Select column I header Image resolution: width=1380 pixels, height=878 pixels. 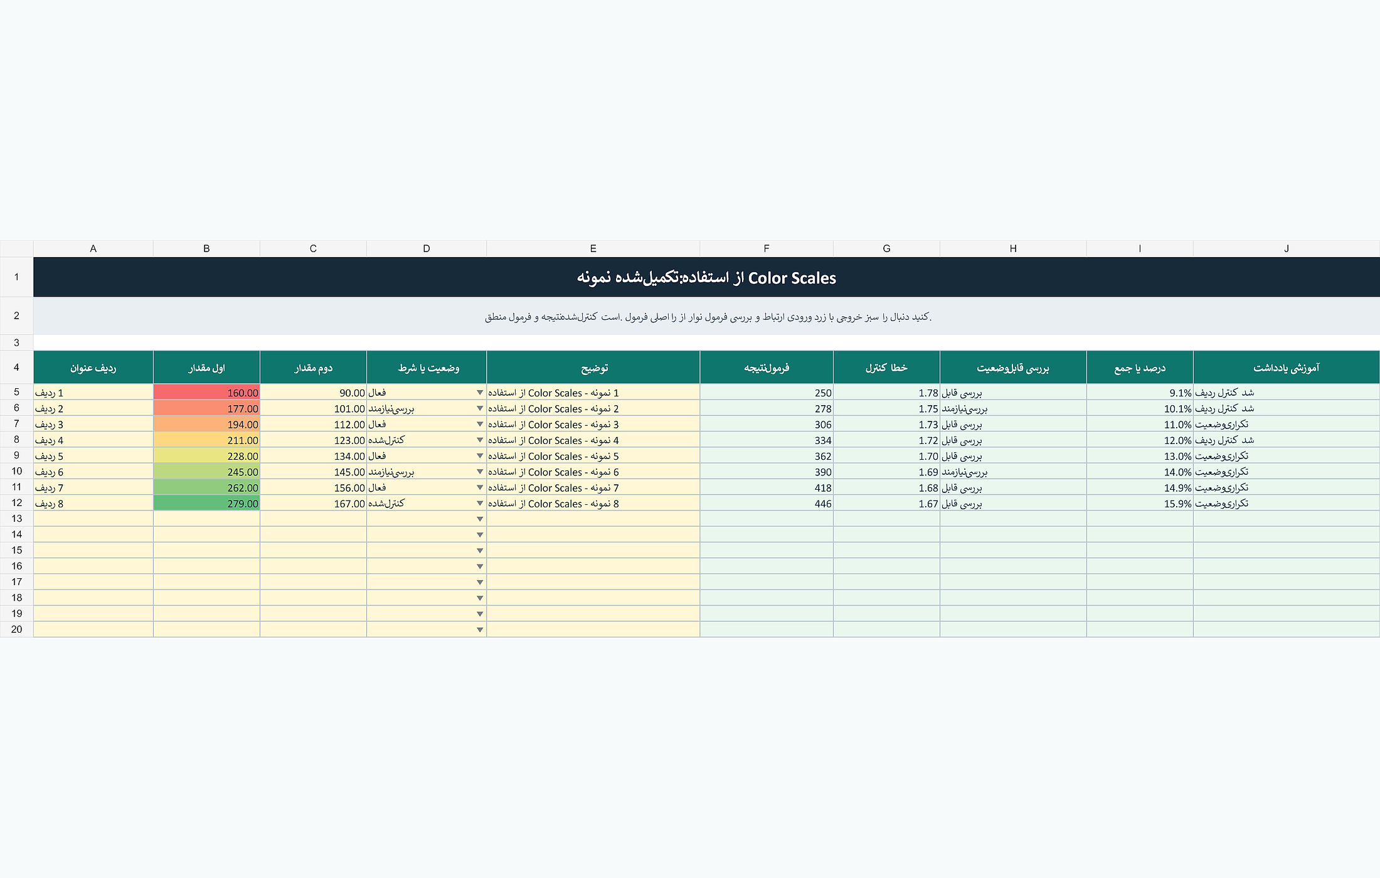click(x=1140, y=248)
